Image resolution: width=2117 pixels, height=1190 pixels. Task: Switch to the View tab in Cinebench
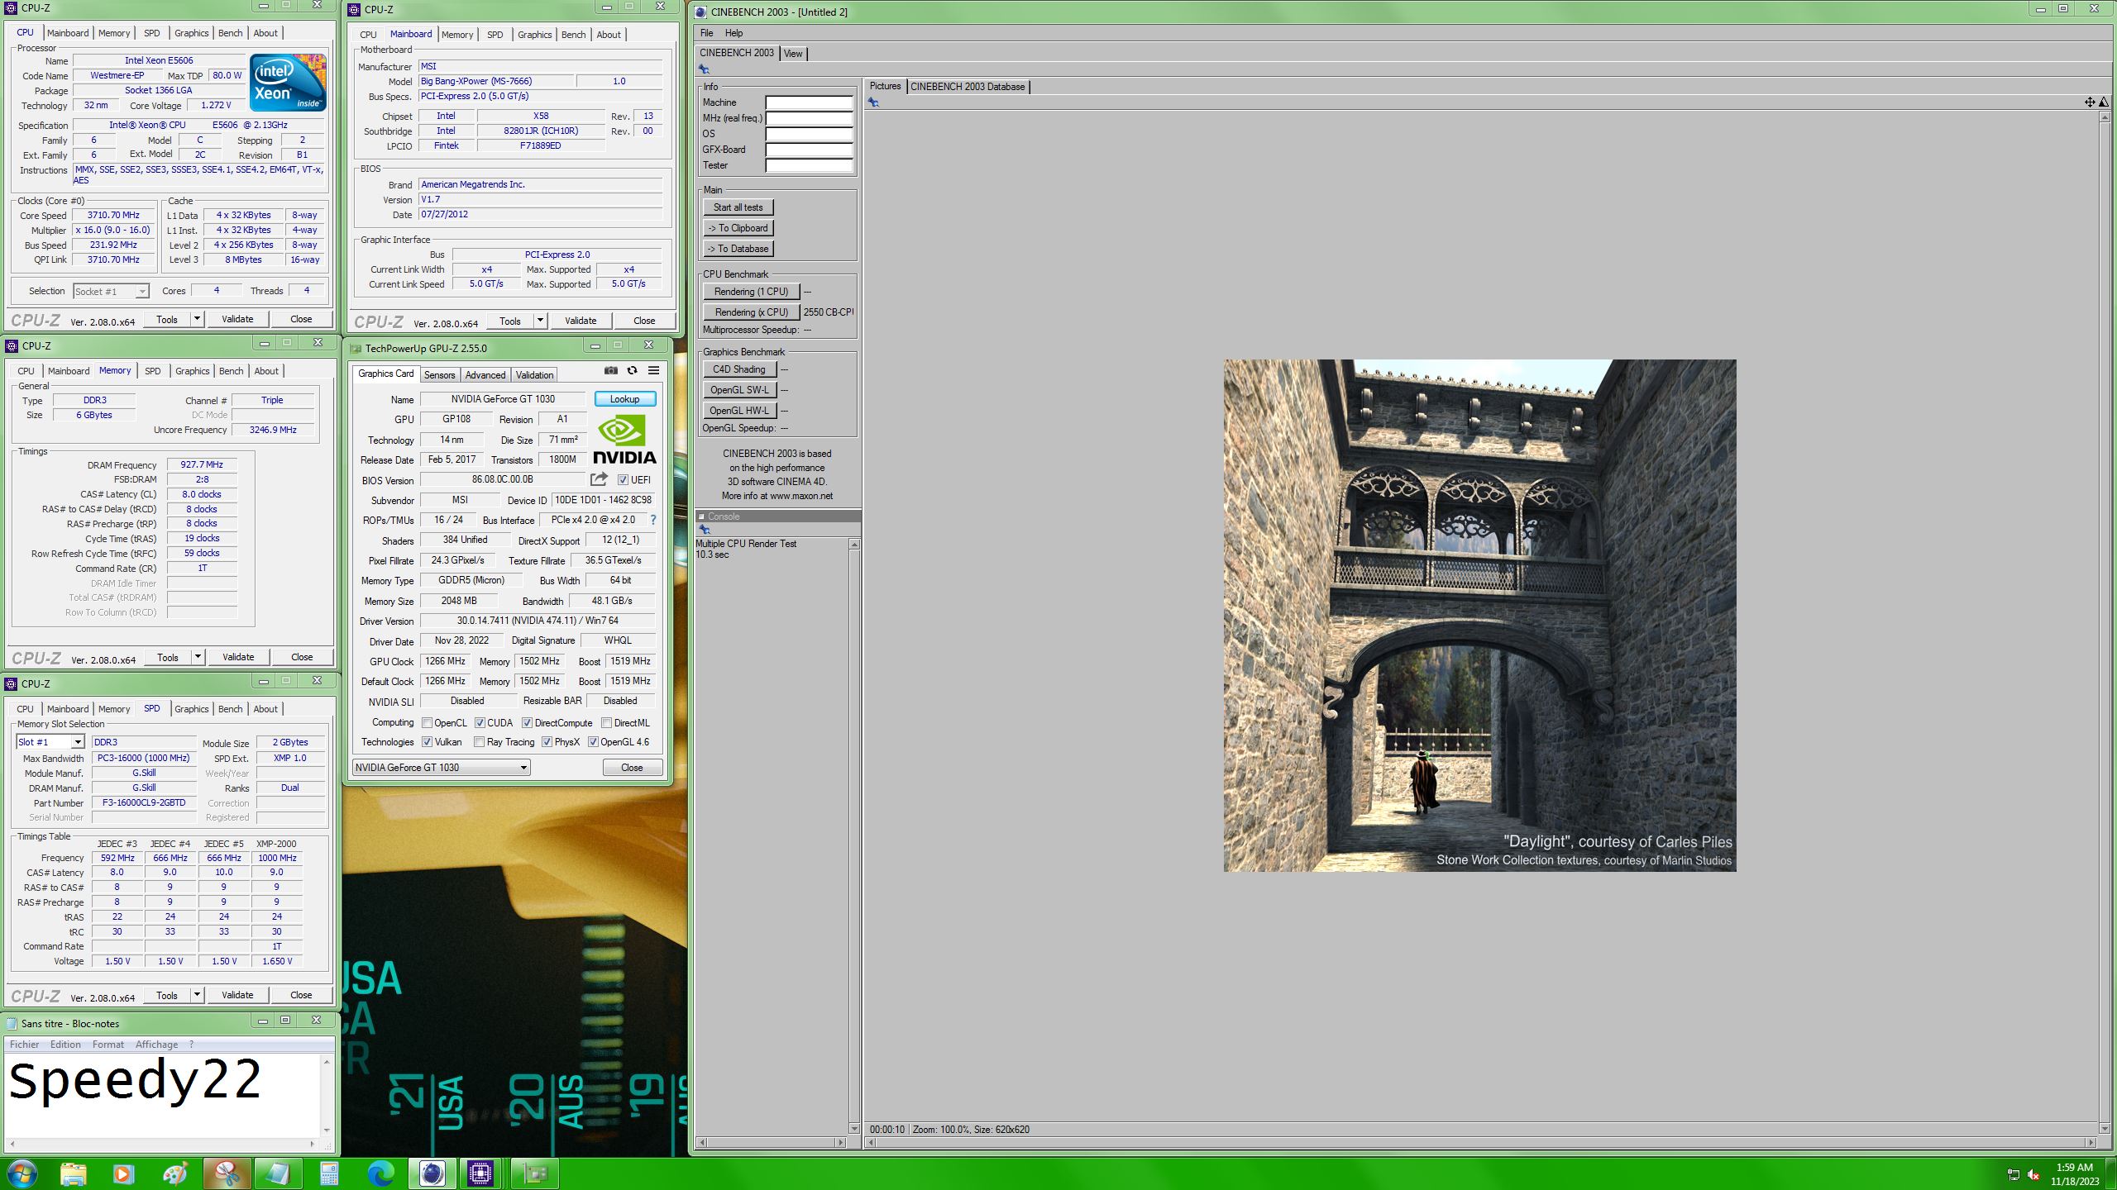pyautogui.click(x=793, y=54)
